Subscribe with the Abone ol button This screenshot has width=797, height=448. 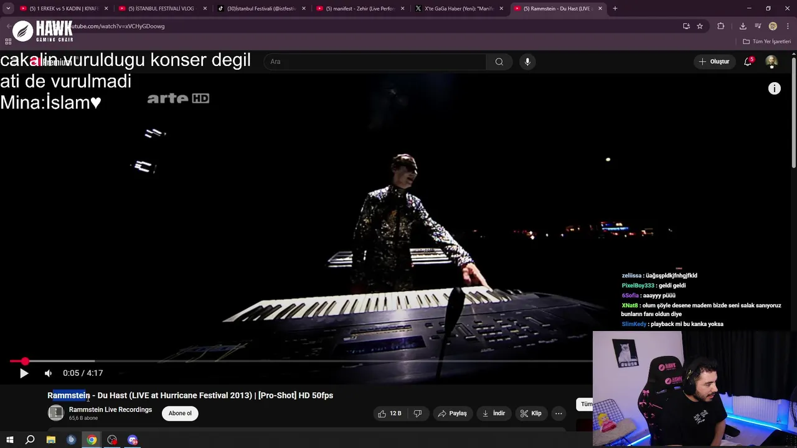coord(180,413)
